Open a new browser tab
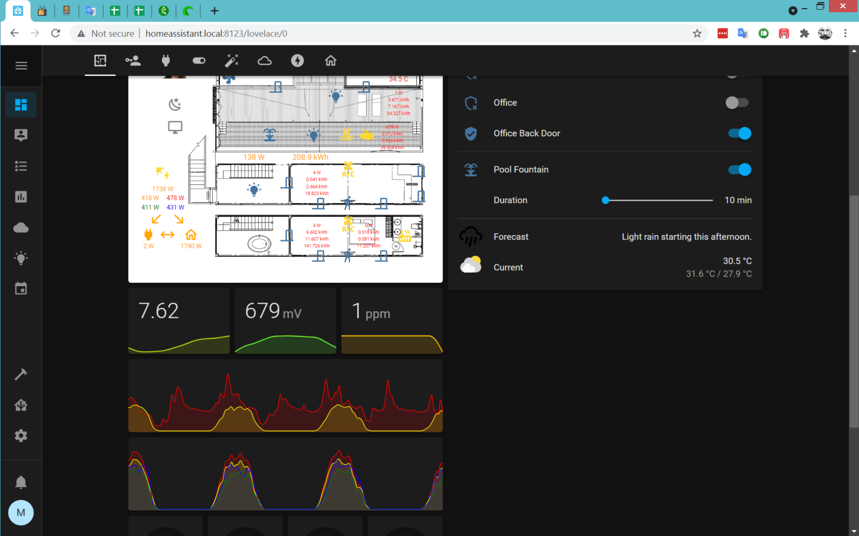859x536 pixels. [215, 11]
